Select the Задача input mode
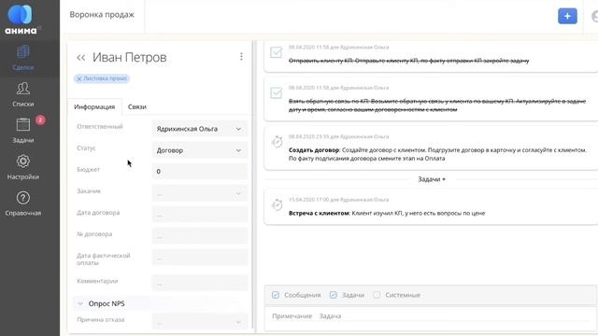 [x=330, y=315]
